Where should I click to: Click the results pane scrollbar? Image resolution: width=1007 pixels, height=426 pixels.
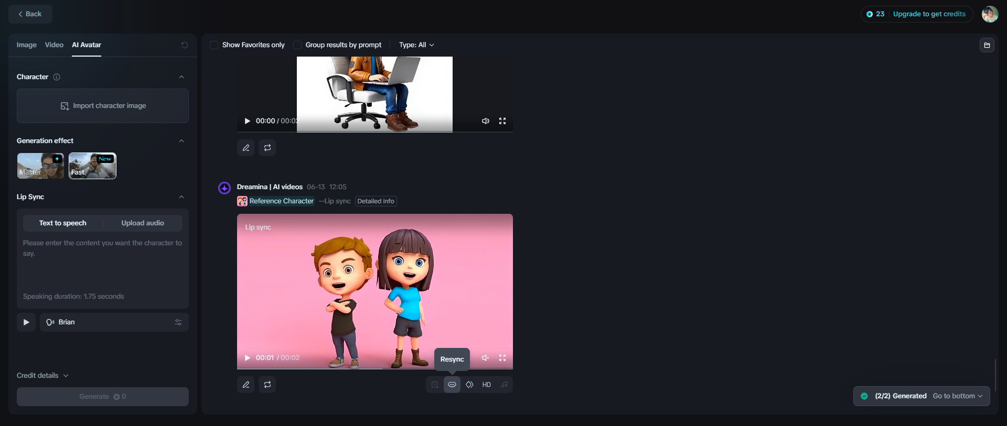(995, 375)
